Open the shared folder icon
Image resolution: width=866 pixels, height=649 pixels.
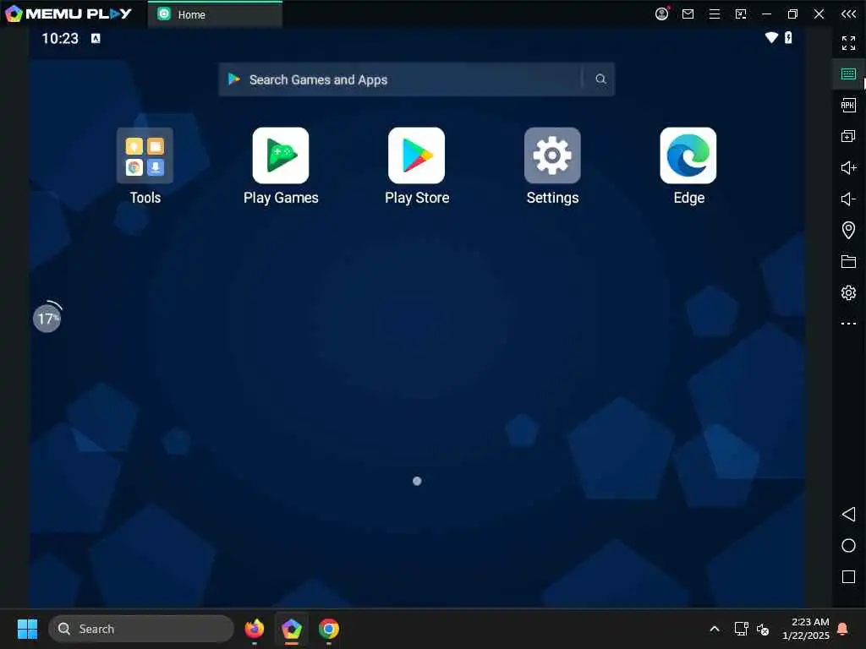tap(848, 261)
